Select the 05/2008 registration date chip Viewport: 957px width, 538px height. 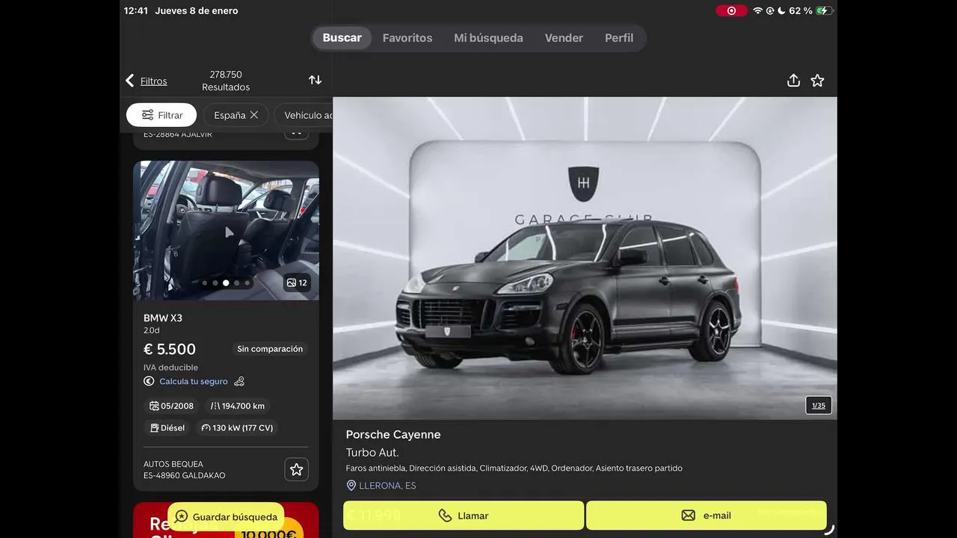tap(171, 406)
